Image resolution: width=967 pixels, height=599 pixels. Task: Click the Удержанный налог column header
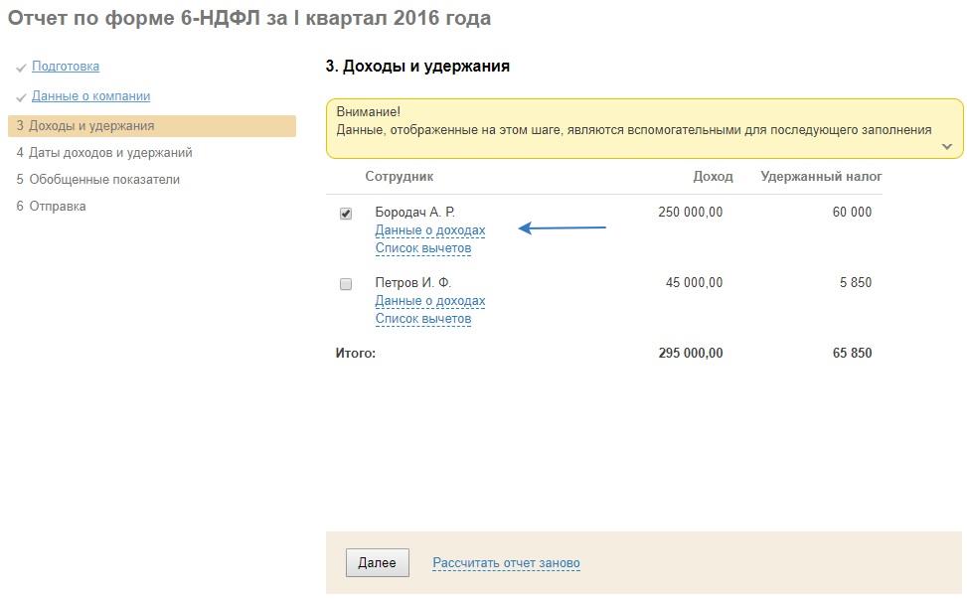point(821,177)
